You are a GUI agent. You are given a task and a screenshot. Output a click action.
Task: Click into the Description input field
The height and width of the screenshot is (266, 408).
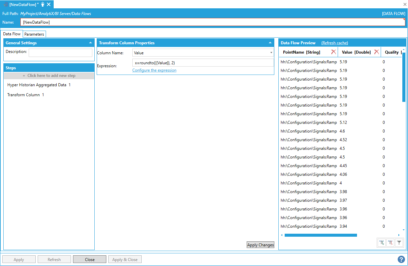(x=60, y=53)
